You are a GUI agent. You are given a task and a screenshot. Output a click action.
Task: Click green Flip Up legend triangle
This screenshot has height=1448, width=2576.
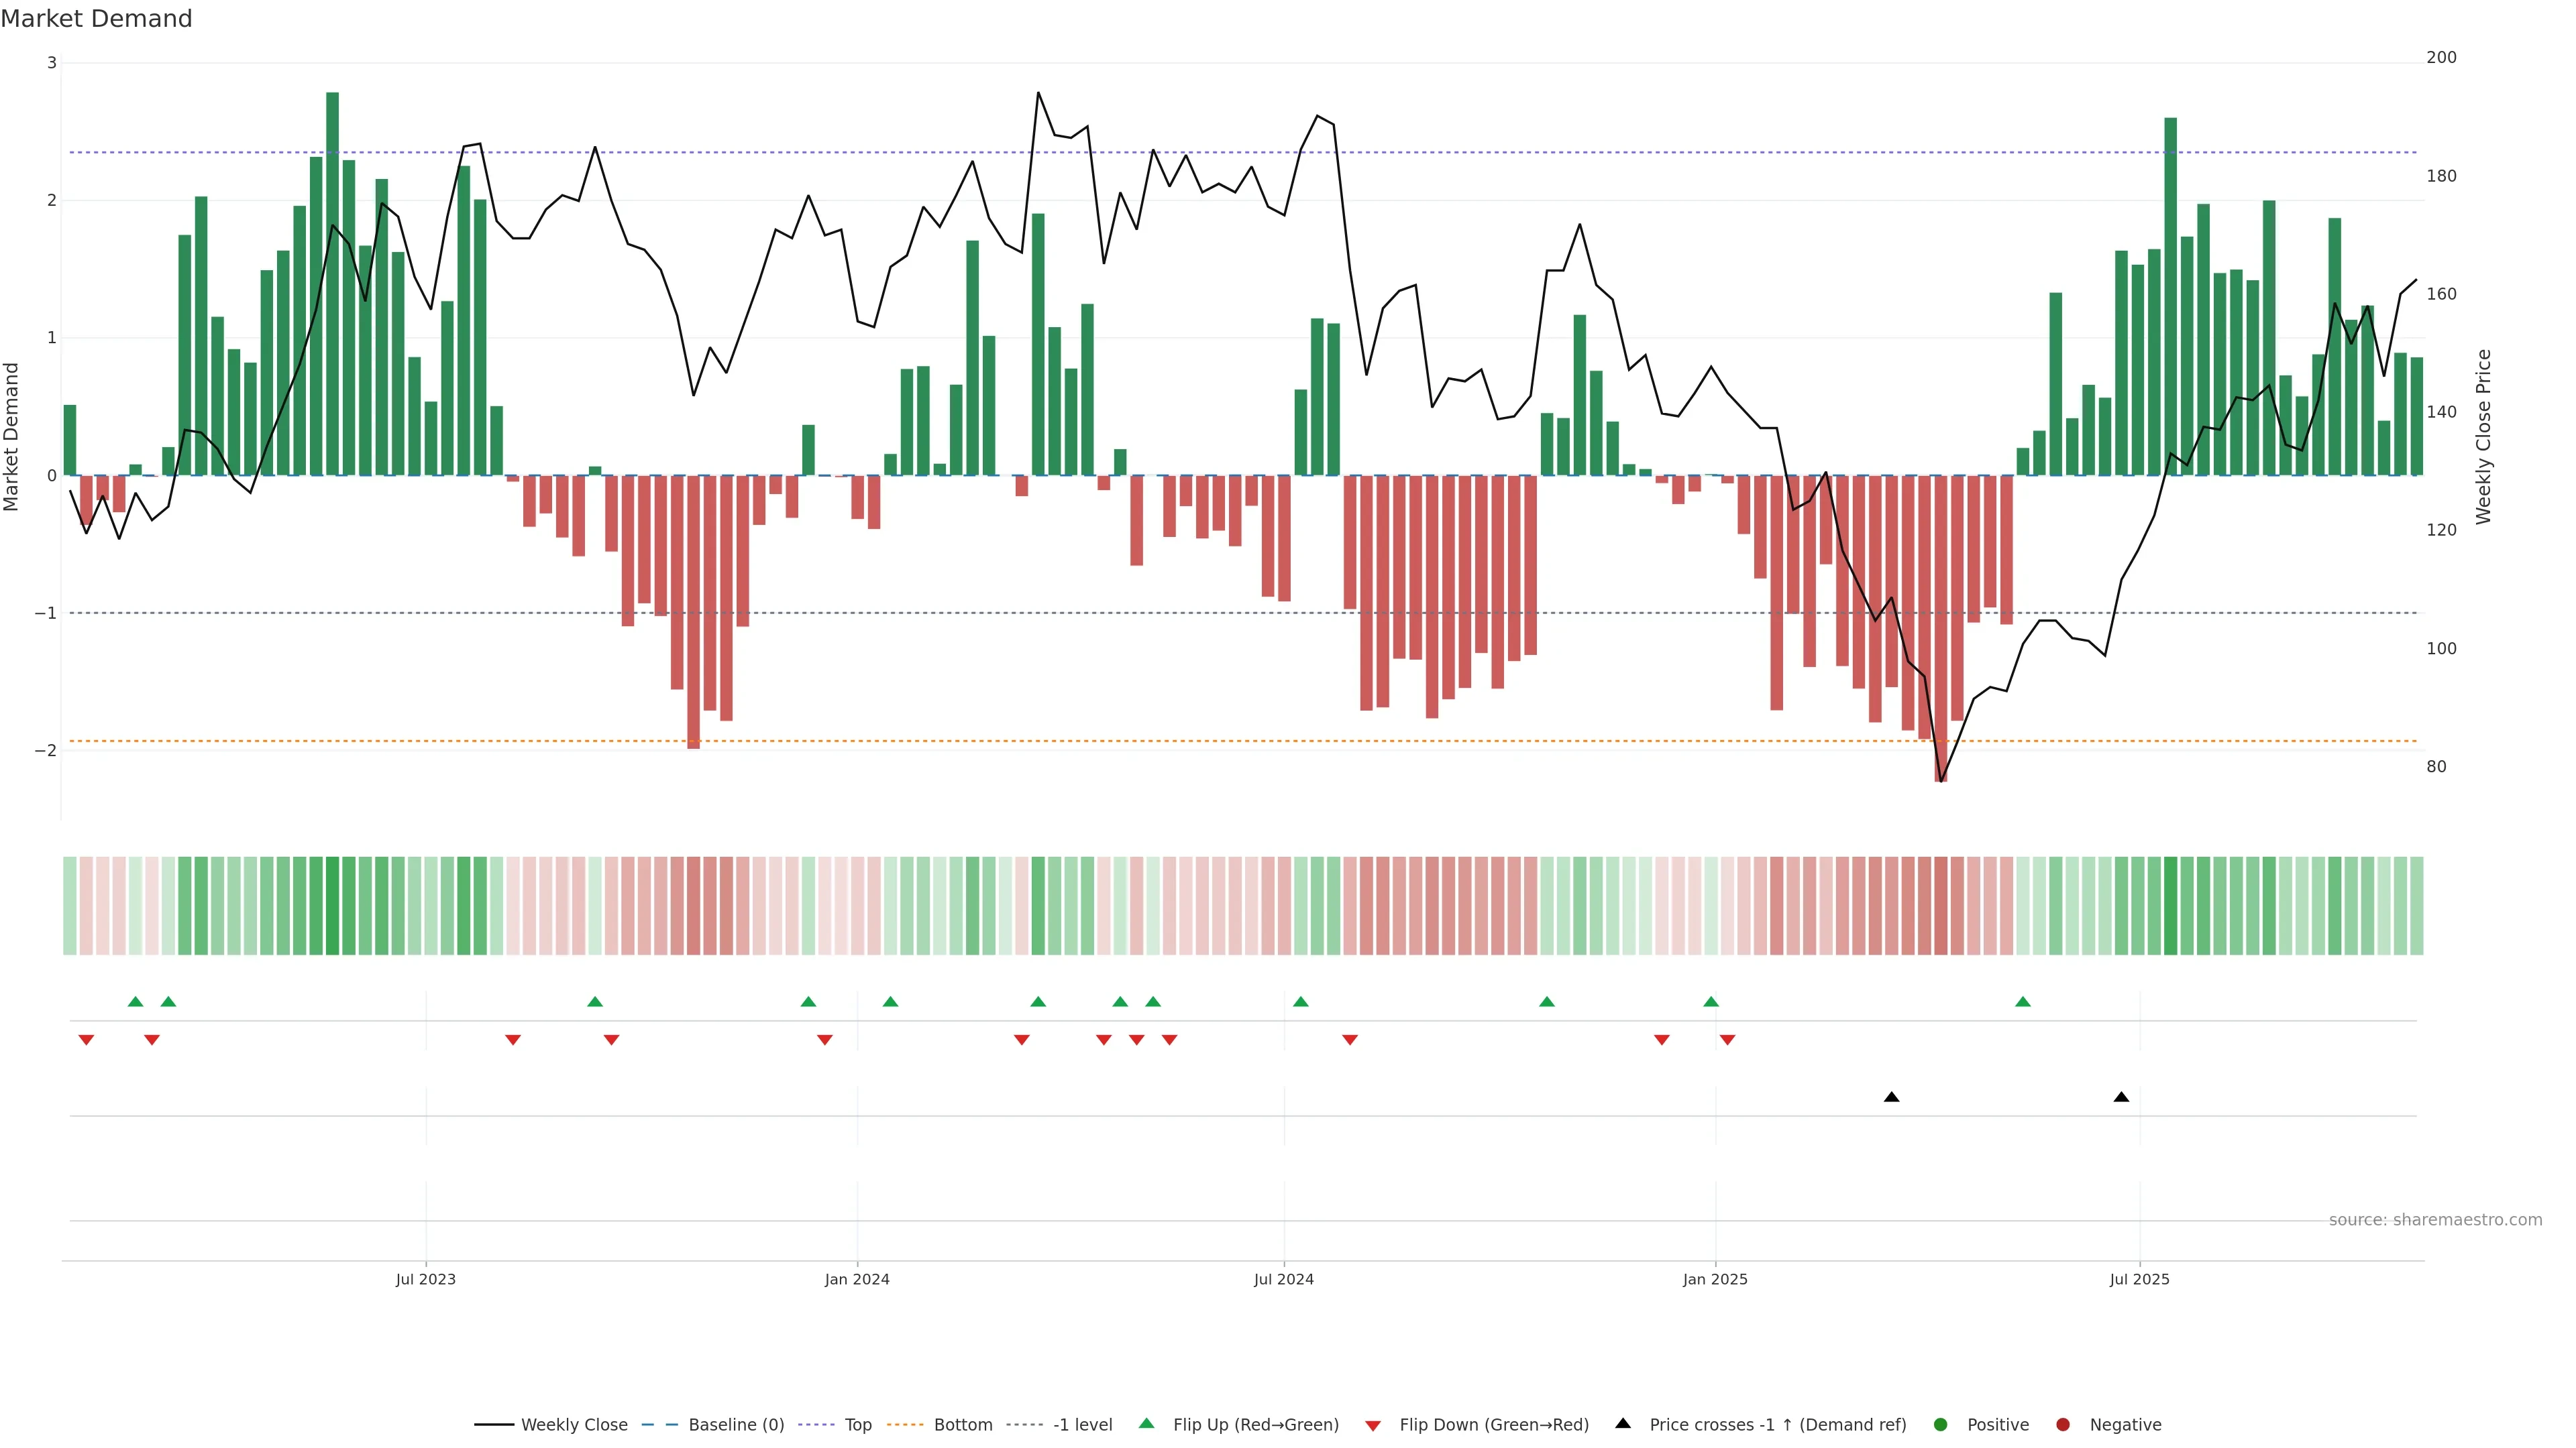[1147, 1423]
